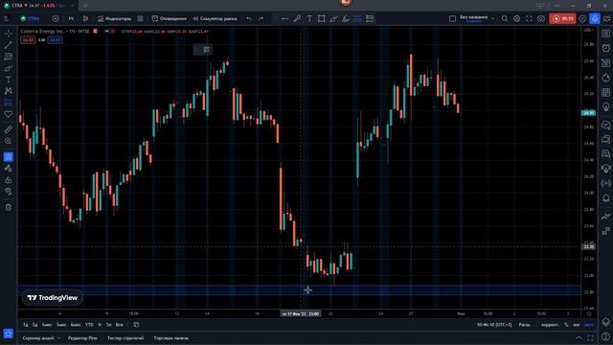Image resolution: width=613 pixels, height=345 pixels.
Task: Delete drawings with trash icon
Action: point(9,207)
